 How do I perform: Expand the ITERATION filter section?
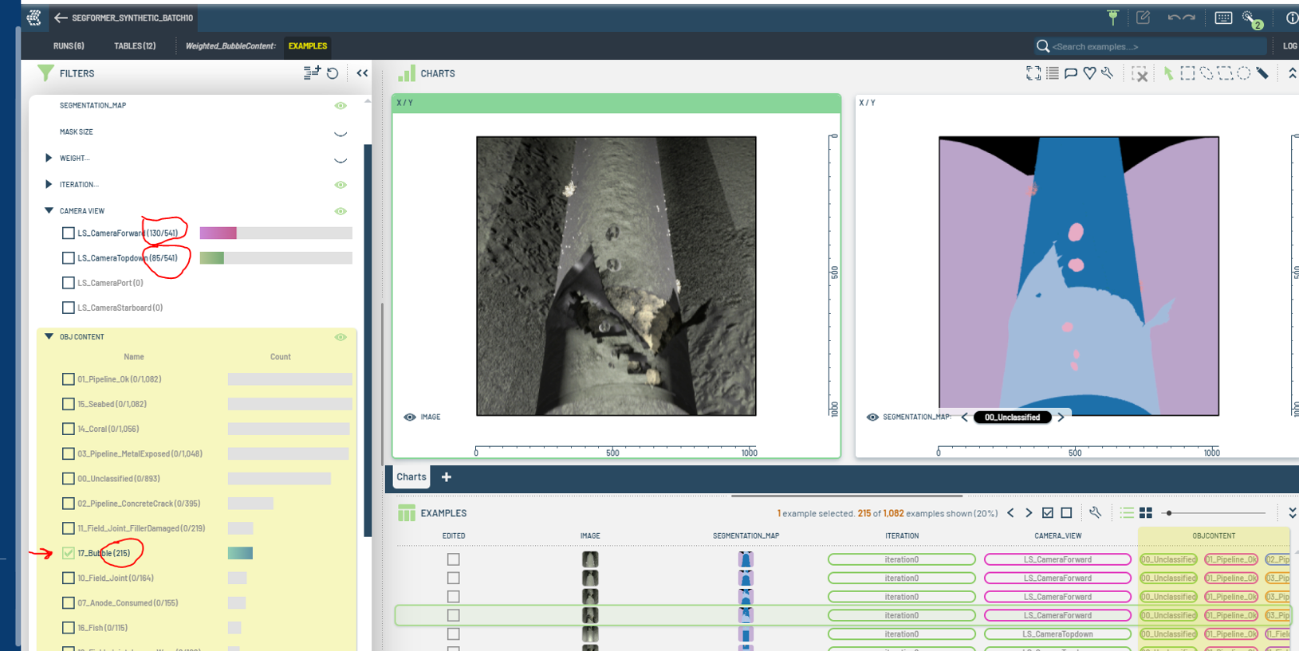tap(49, 184)
